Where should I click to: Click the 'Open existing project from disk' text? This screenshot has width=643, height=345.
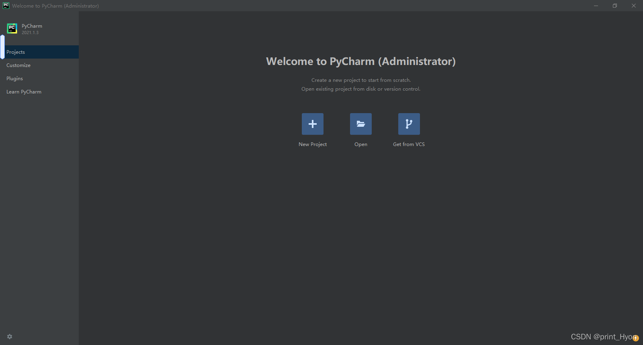point(361,89)
